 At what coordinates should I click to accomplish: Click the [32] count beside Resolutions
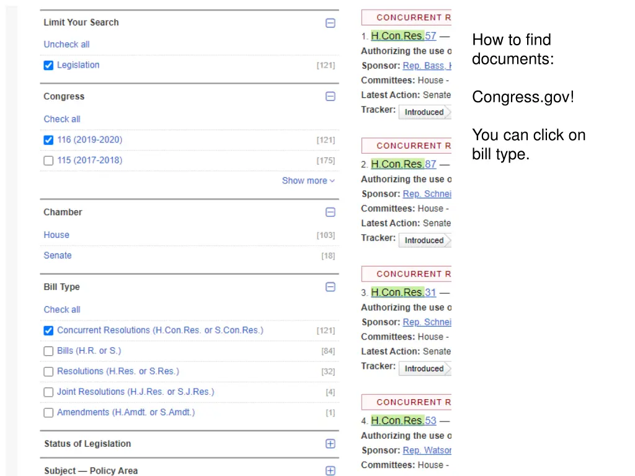[x=328, y=372]
